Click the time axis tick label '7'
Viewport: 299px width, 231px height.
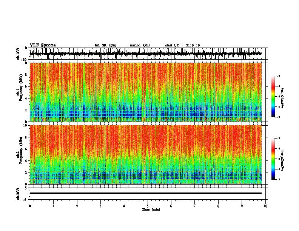pos(195,206)
